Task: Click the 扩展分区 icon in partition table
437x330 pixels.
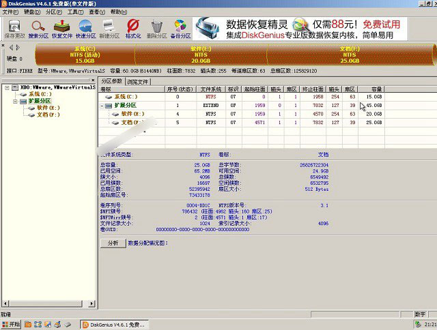Action: tap(109, 106)
